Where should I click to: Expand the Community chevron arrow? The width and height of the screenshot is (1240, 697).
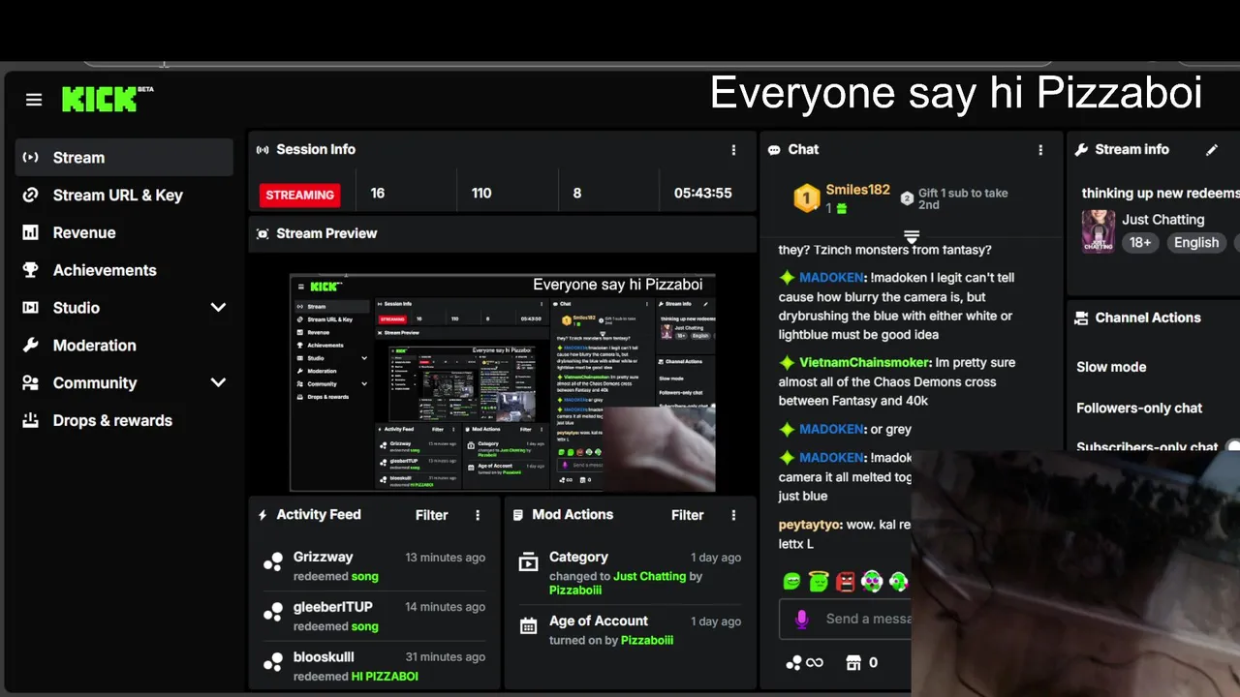(x=218, y=383)
